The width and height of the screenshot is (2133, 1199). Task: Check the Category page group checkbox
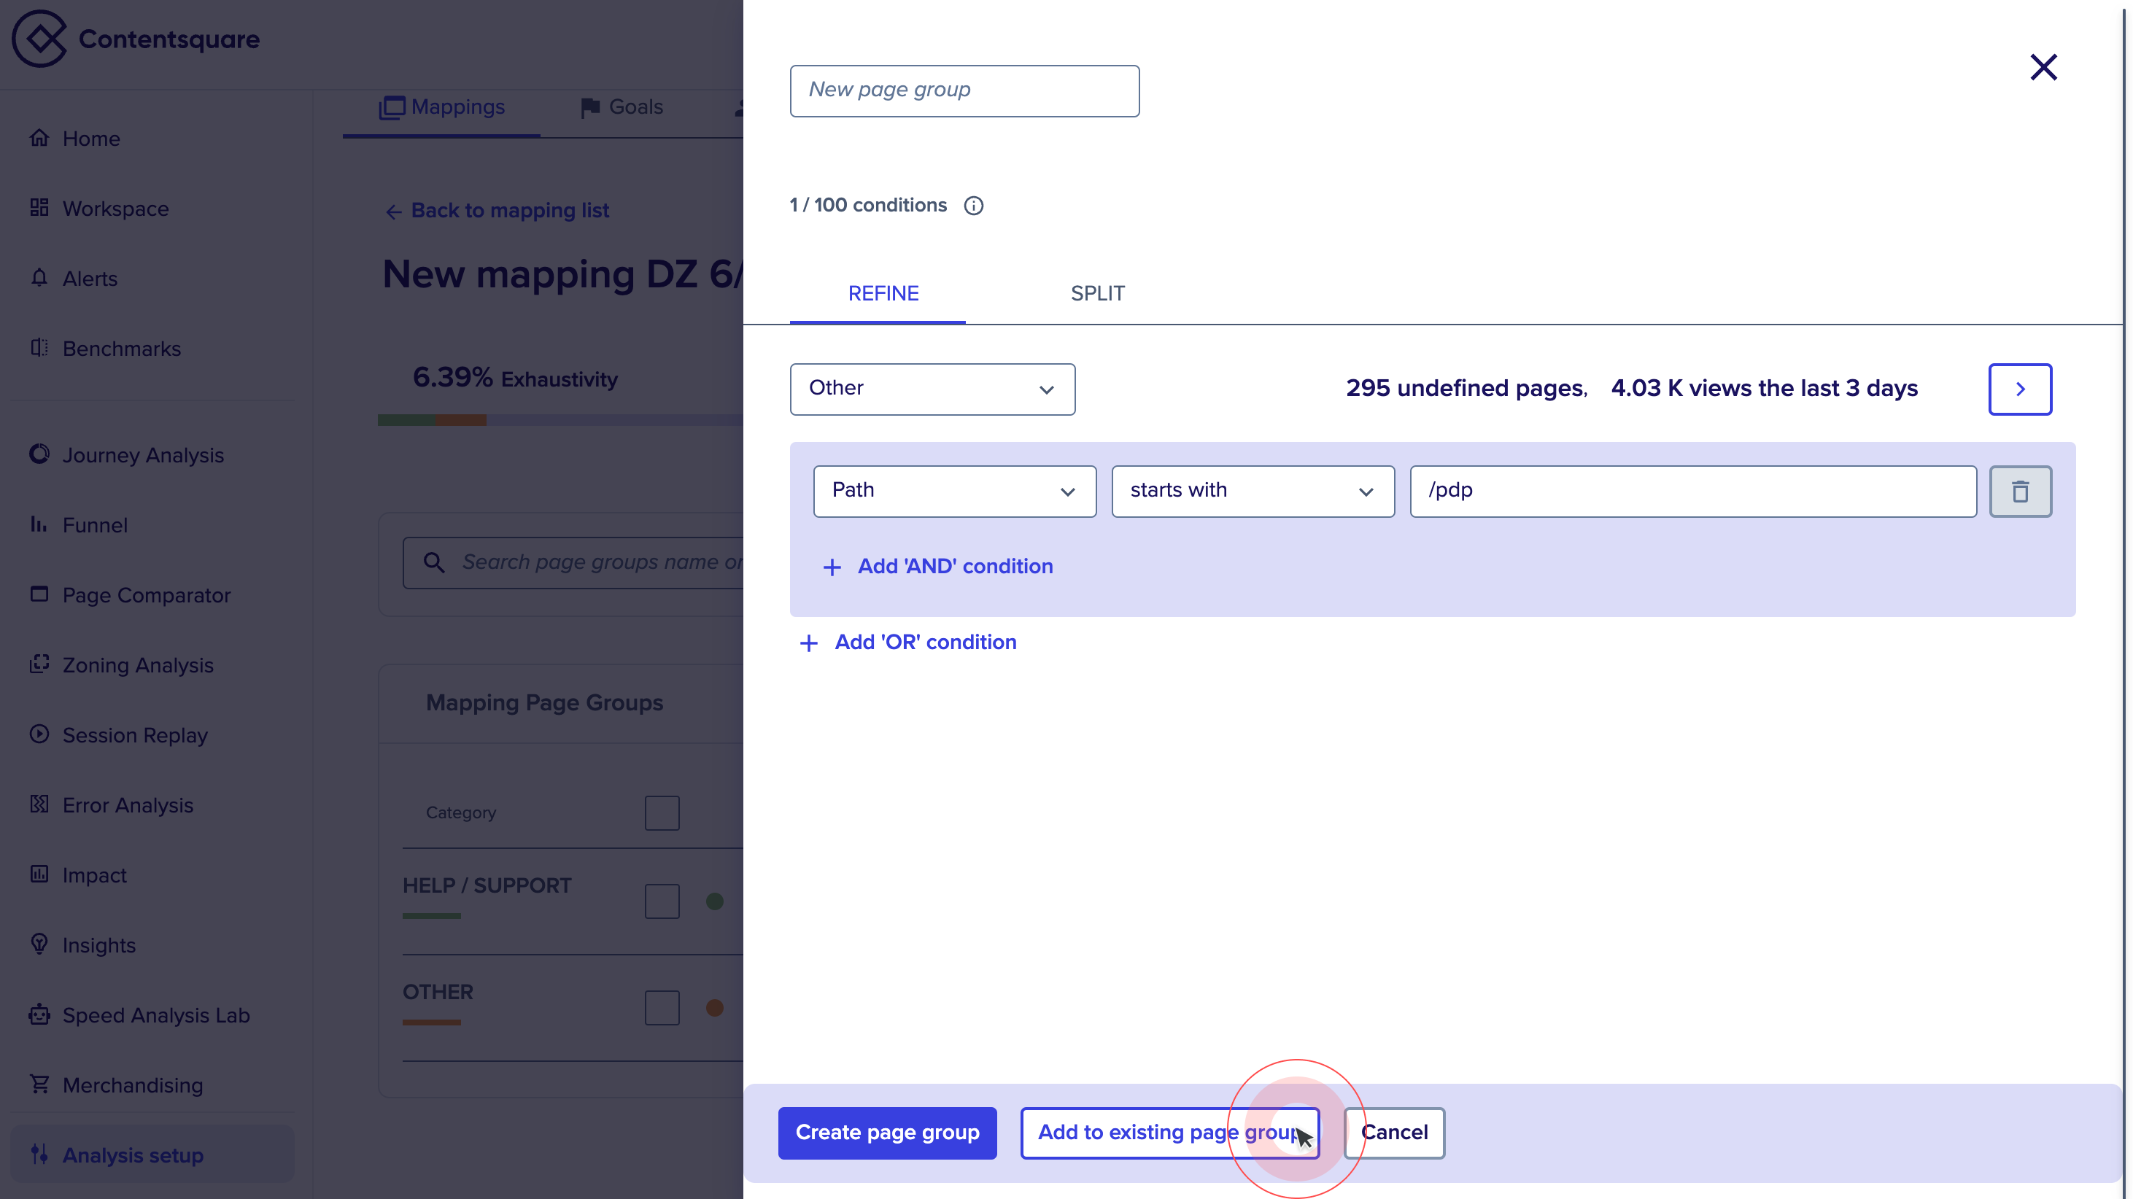click(x=662, y=812)
